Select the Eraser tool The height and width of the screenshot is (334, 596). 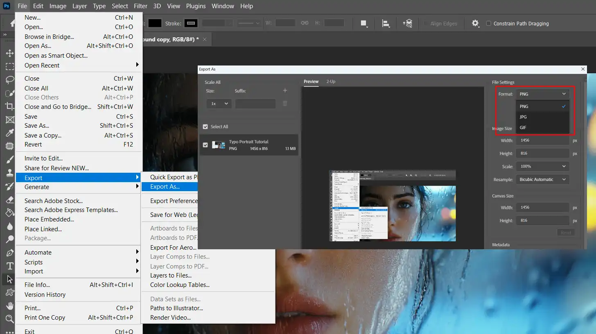click(9, 199)
